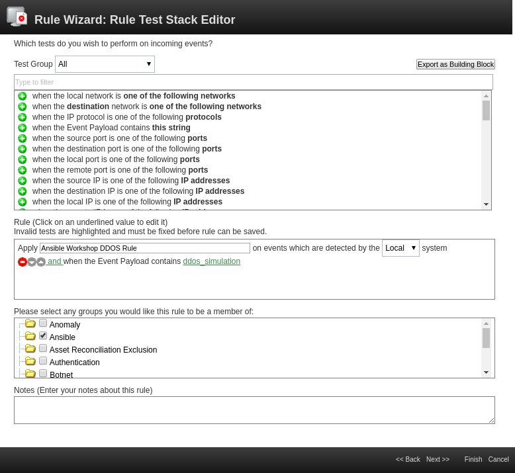This screenshot has width=515, height=473.
Task: Add the local IP test via plus icon
Action: (x=23, y=202)
